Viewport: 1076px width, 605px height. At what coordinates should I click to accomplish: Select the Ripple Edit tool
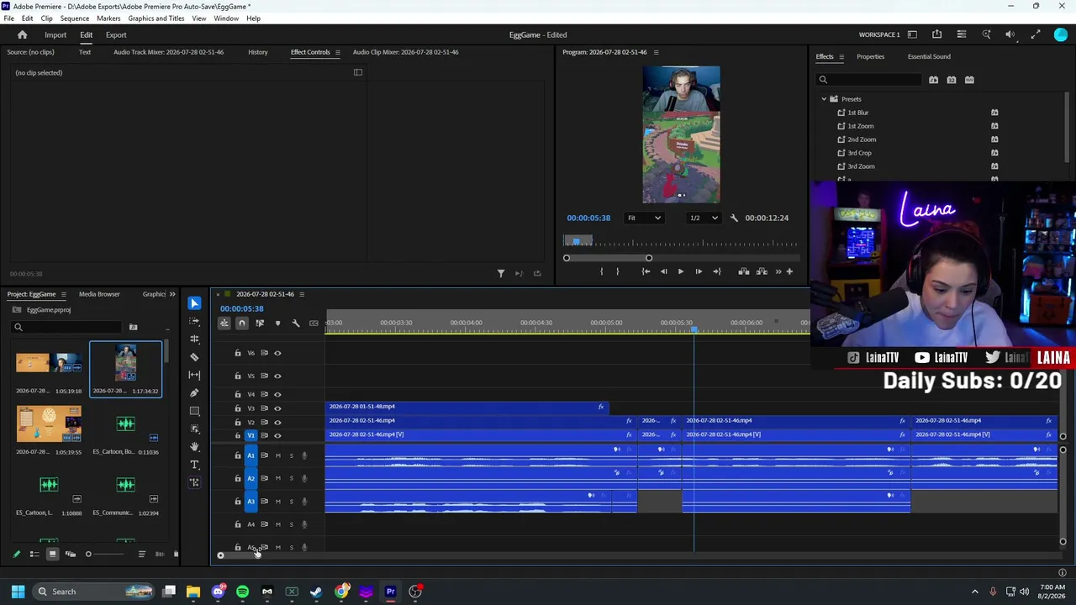click(x=194, y=339)
